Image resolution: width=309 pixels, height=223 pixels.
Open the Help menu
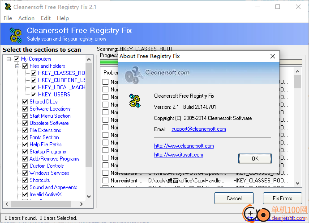63,18
